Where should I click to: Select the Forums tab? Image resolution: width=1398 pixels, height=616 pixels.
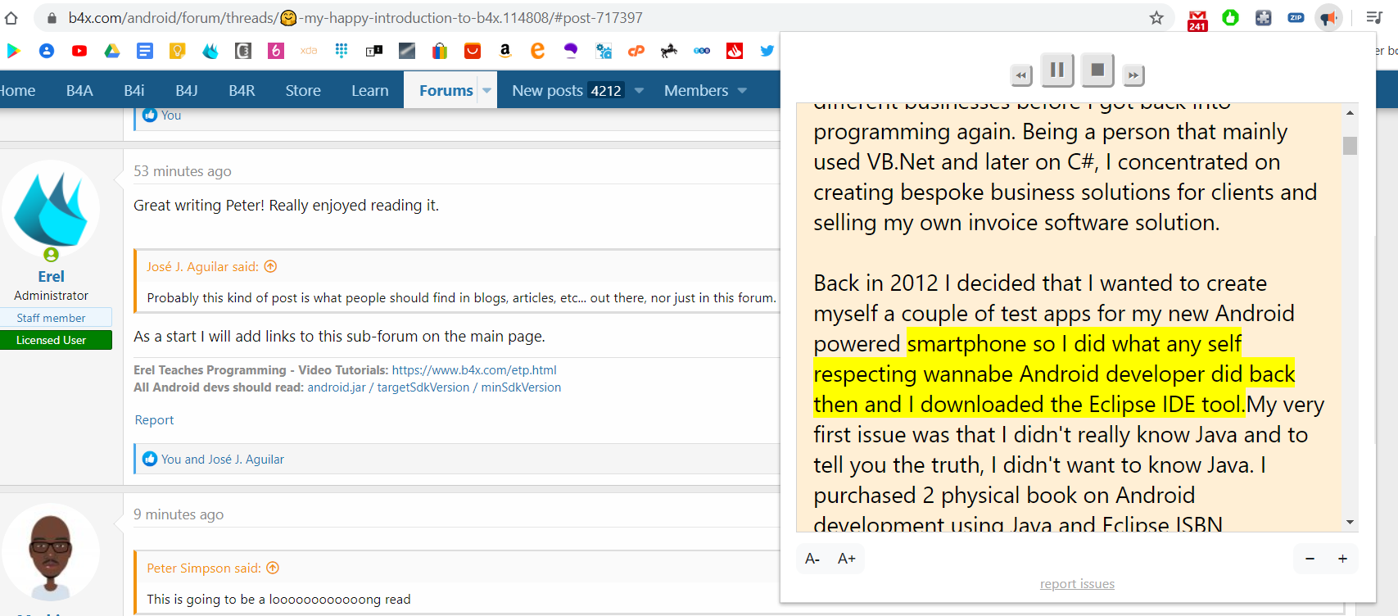click(446, 91)
